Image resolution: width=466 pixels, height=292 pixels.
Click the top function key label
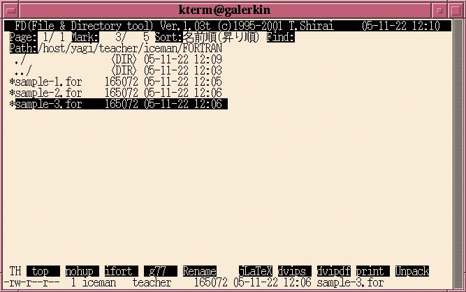[43, 271]
